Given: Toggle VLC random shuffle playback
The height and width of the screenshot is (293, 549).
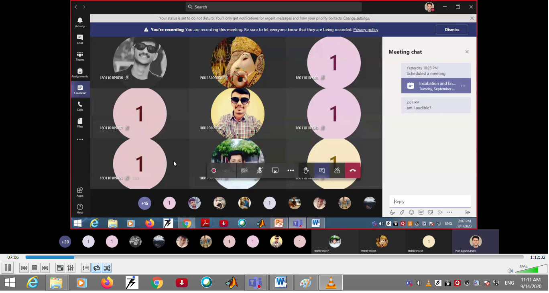Looking at the screenshot, I should coord(107,268).
